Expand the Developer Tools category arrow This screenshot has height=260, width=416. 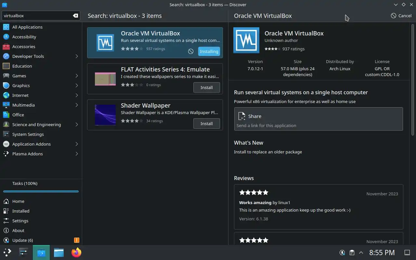click(77, 56)
